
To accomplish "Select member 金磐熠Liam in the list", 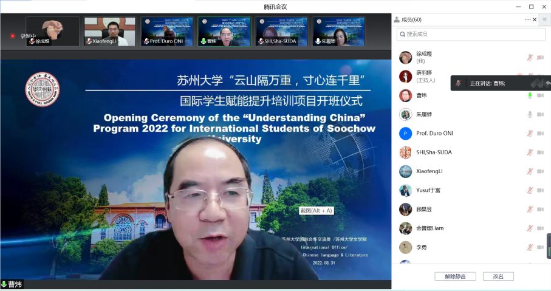I will 430,228.
